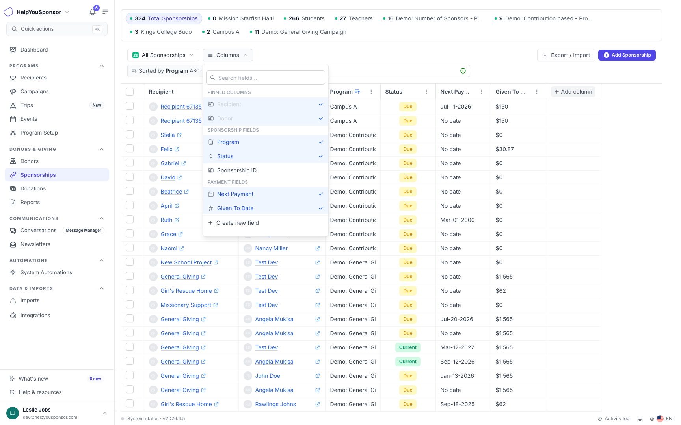Click the Add column button
This screenshot has height=425, width=681.
coord(573,92)
